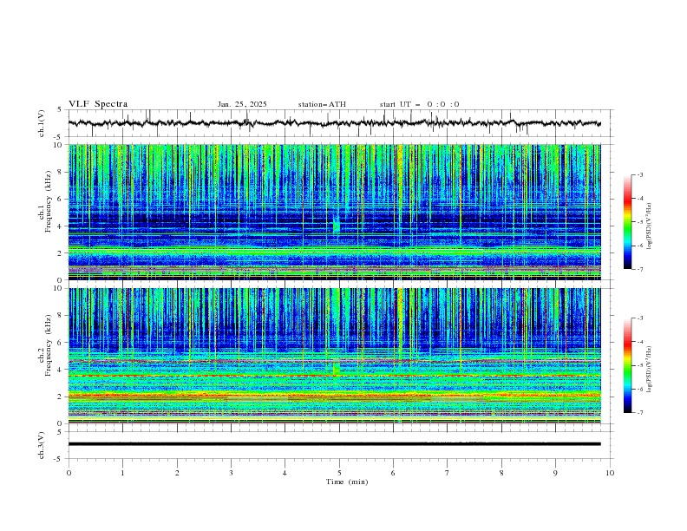
Task: Click the ch.1 Frequency (kHz) axis label
Action: coord(45,200)
